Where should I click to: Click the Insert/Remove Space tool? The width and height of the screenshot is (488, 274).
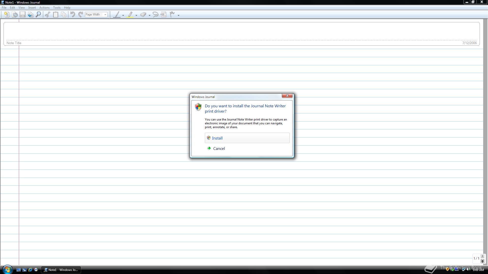(163, 14)
